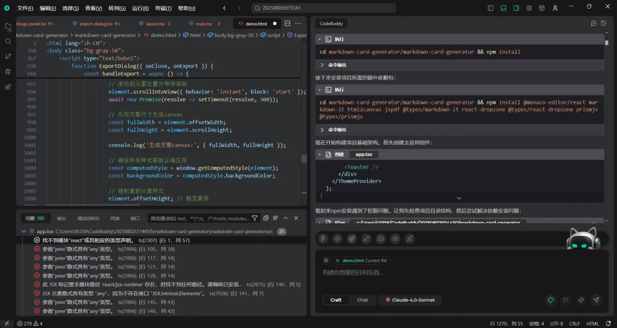Open the remote window status bar icon
617x328 pixels.
point(7,323)
